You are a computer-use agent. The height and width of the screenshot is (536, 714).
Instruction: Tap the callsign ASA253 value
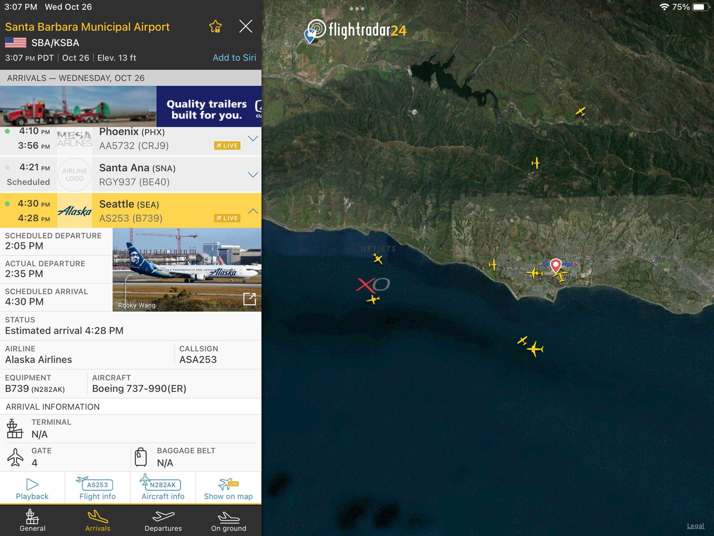tap(198, 360)
